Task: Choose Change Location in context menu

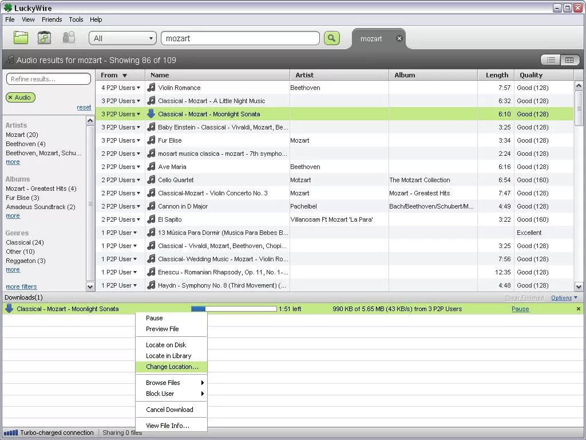Action: coord(172,367)
